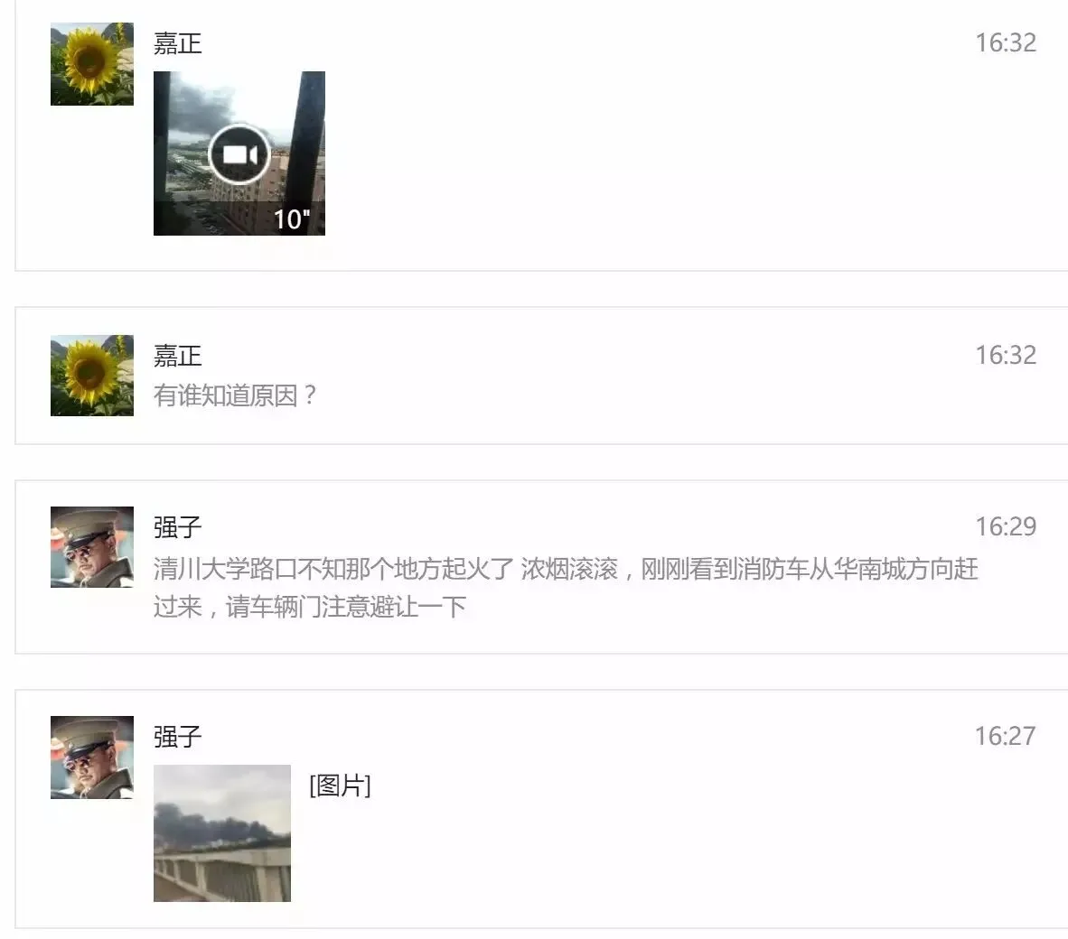Click the video camera icon on clip
Screen dimensions: 1068x939
pyautogui.click(x=239, y=155)
